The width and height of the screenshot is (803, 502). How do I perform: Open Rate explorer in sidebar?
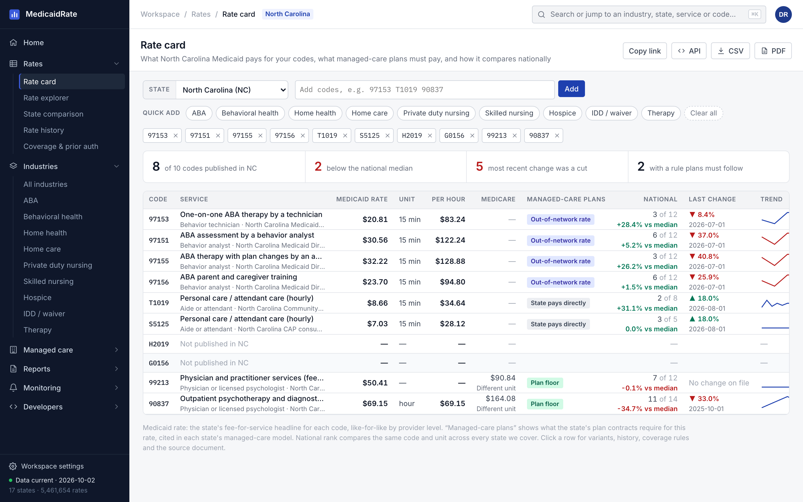click(72, 98)
